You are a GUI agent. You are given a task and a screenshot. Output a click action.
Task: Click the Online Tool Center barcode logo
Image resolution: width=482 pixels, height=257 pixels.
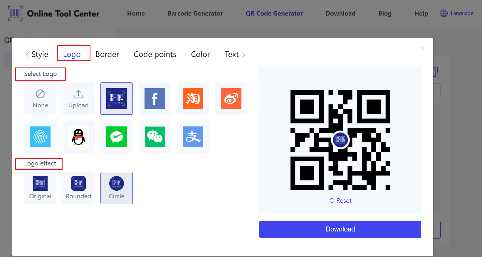[x=15, y=13]
